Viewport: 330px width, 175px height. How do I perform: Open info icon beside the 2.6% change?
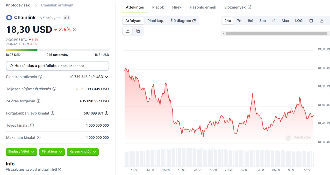[75, 30]
